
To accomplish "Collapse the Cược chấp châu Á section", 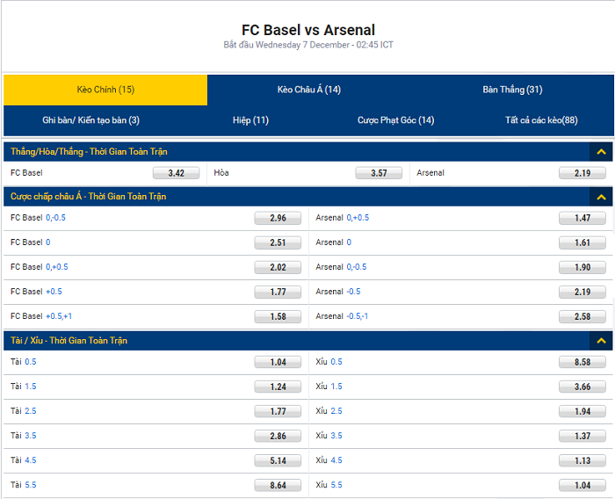I will point(601,197).
